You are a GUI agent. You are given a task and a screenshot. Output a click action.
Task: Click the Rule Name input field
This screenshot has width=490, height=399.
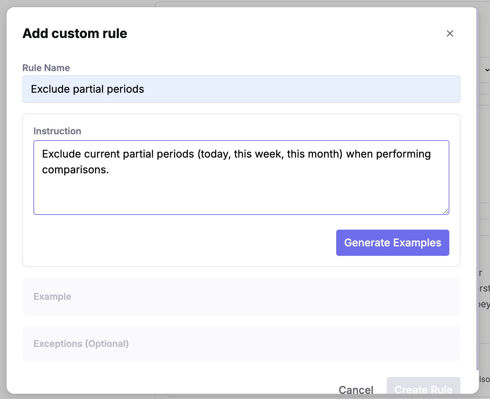[241, 89]
